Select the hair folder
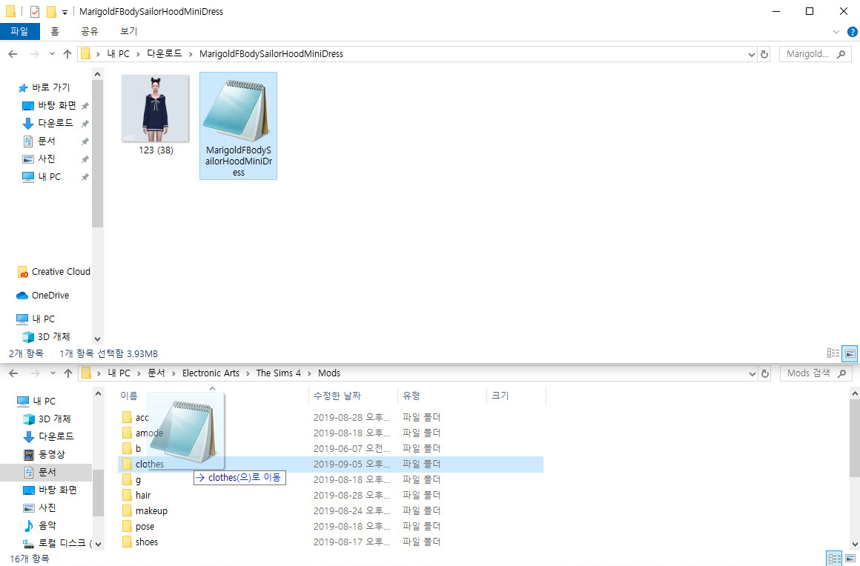Image resolution: width=860 pixels, height=566 pixels. coord(136,496)
